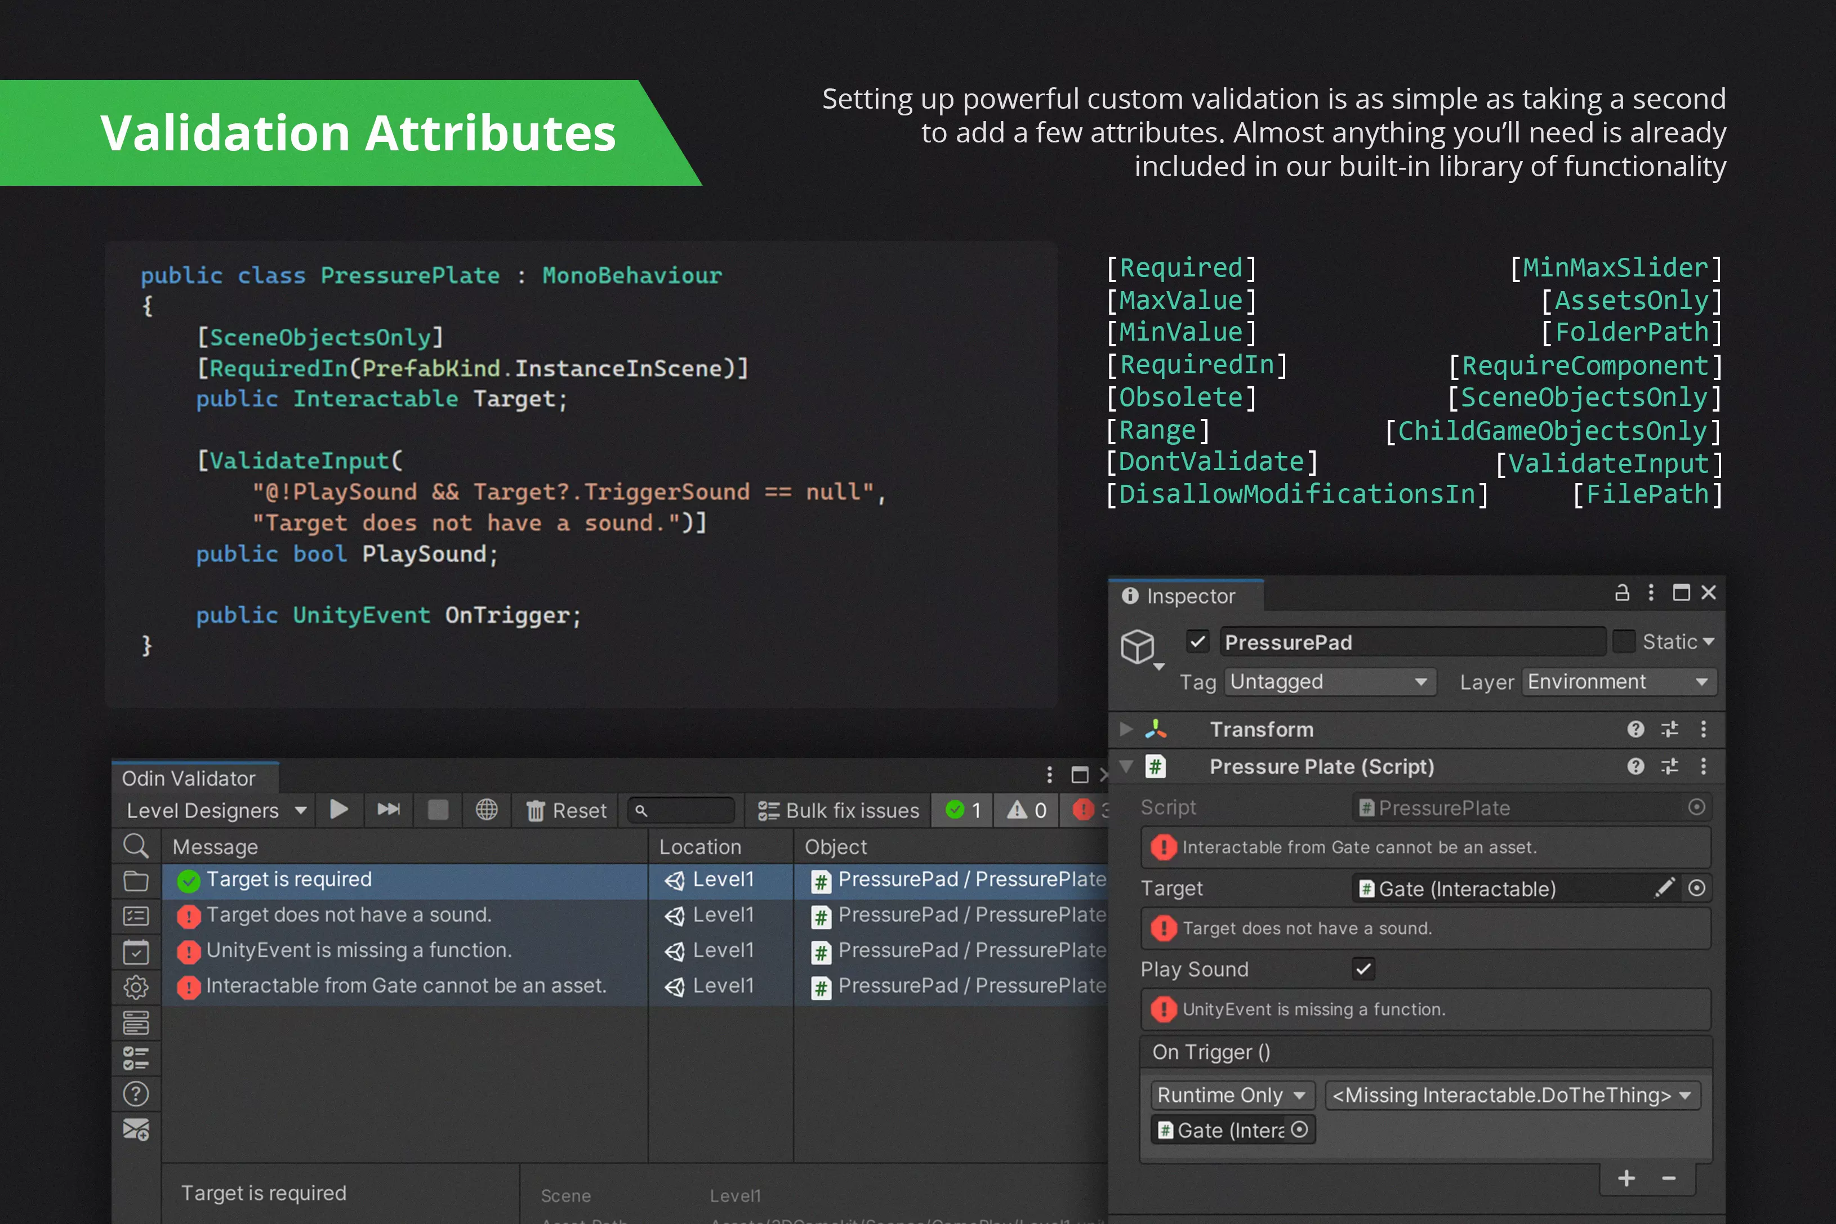Image resolution: width=1836 pixels, height=1224 pixels.
Task: Click the Script field object picker circle
Action: [1696, 806]
